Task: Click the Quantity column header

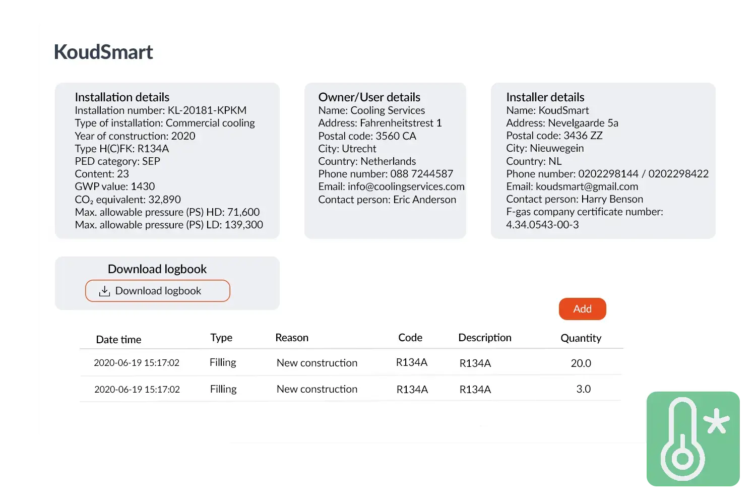Action: tap(581, 338)
